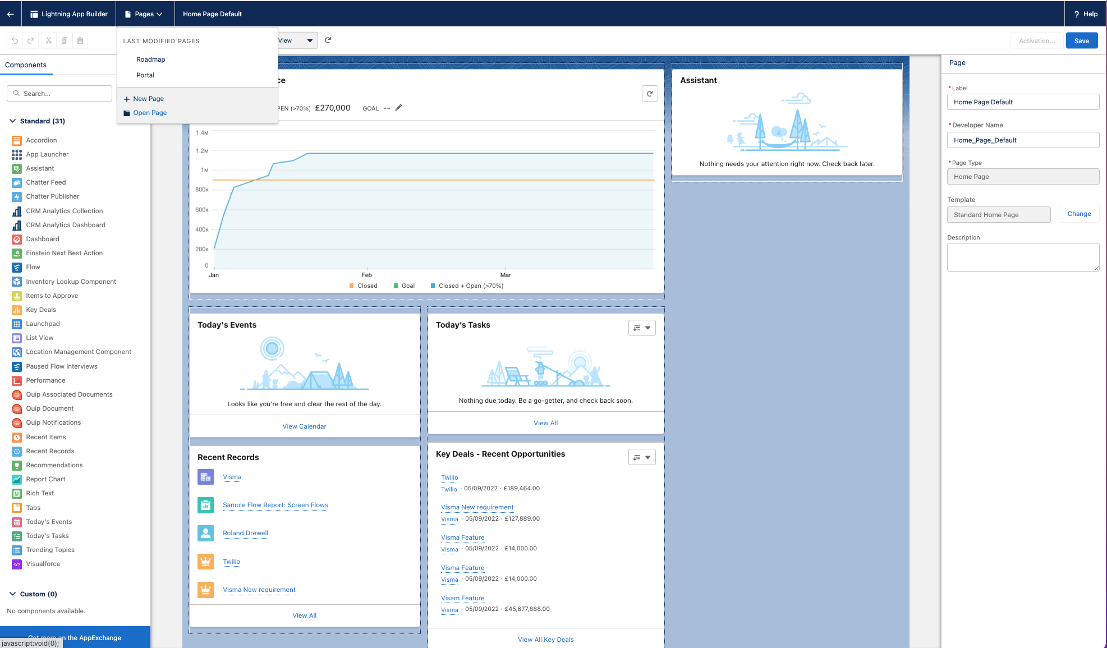Image resolution: width=1107 pixels, height=648 pixels.
Task: Edit the goal with pencil icon
Action: tap(398, 108)
